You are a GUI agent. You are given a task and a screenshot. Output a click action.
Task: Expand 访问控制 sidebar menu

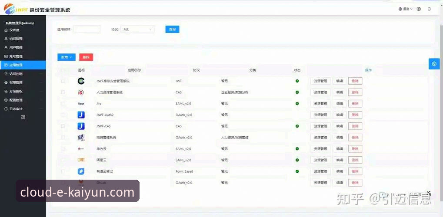click(23, 74)
